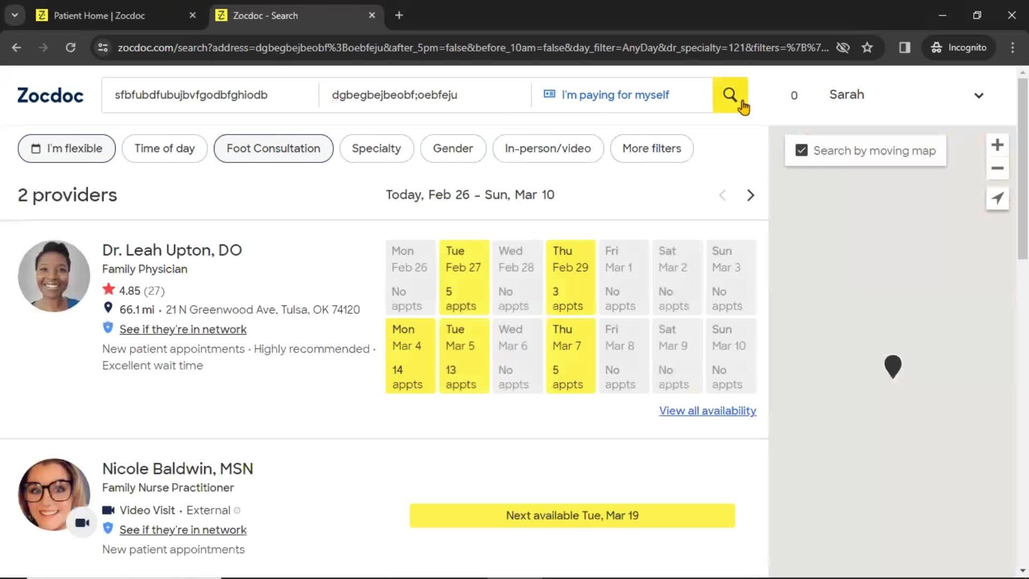Open new browser tab

point(399,16)
